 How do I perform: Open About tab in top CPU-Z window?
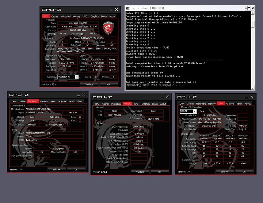112,16
